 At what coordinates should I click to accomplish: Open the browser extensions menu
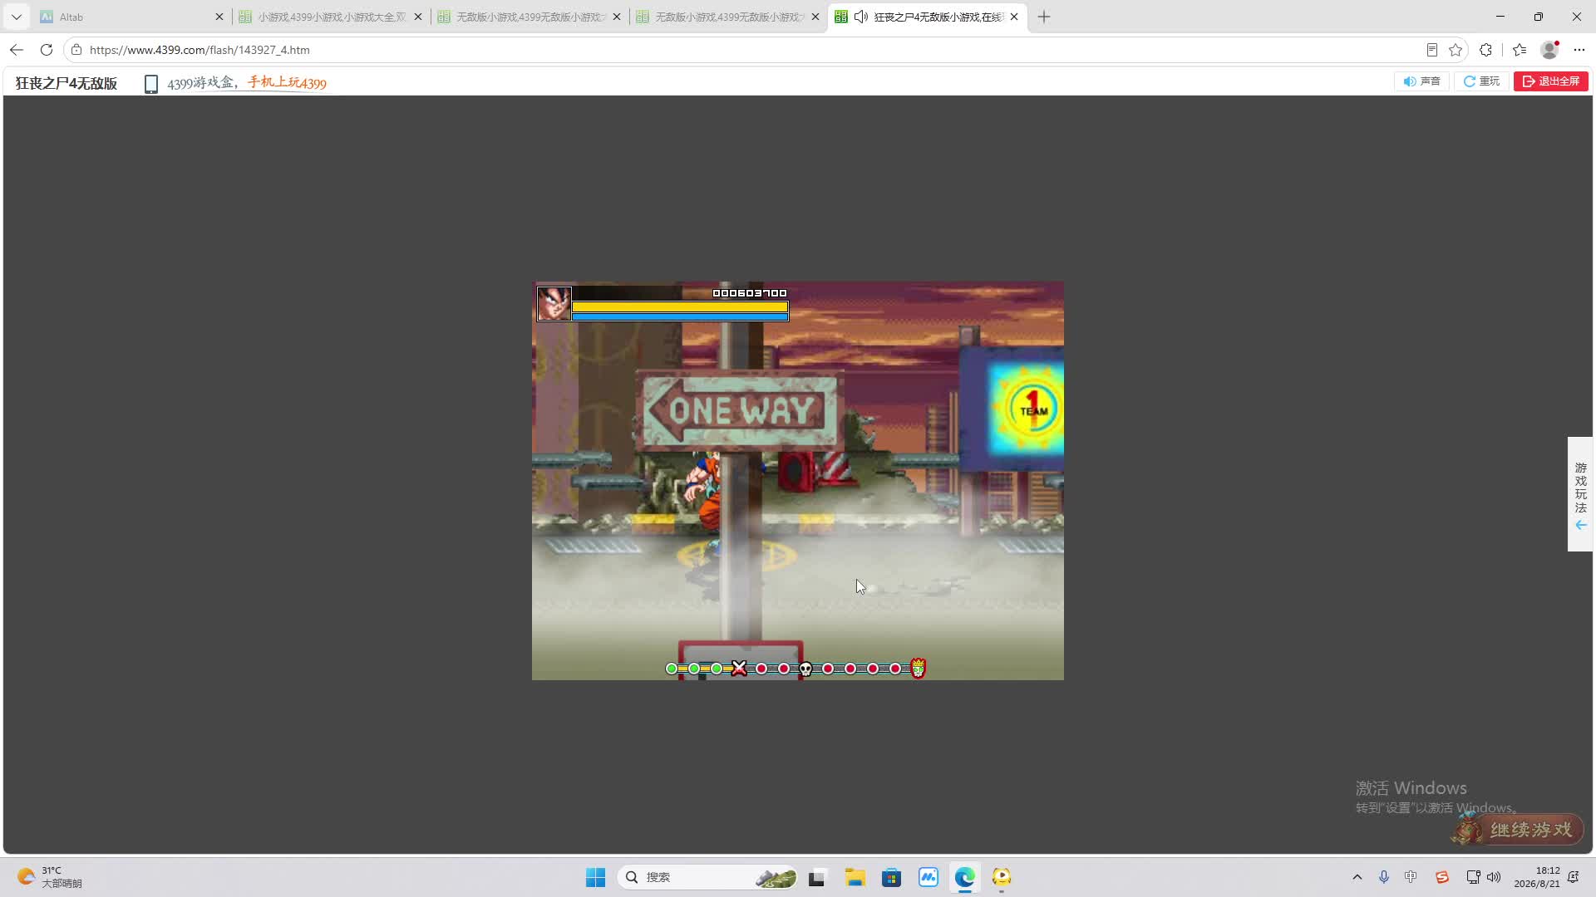1486,50
